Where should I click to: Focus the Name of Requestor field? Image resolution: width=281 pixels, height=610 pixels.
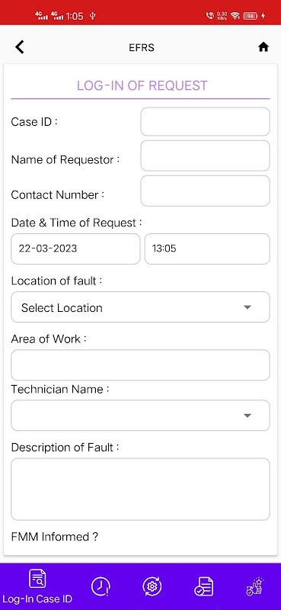(205, 156)
